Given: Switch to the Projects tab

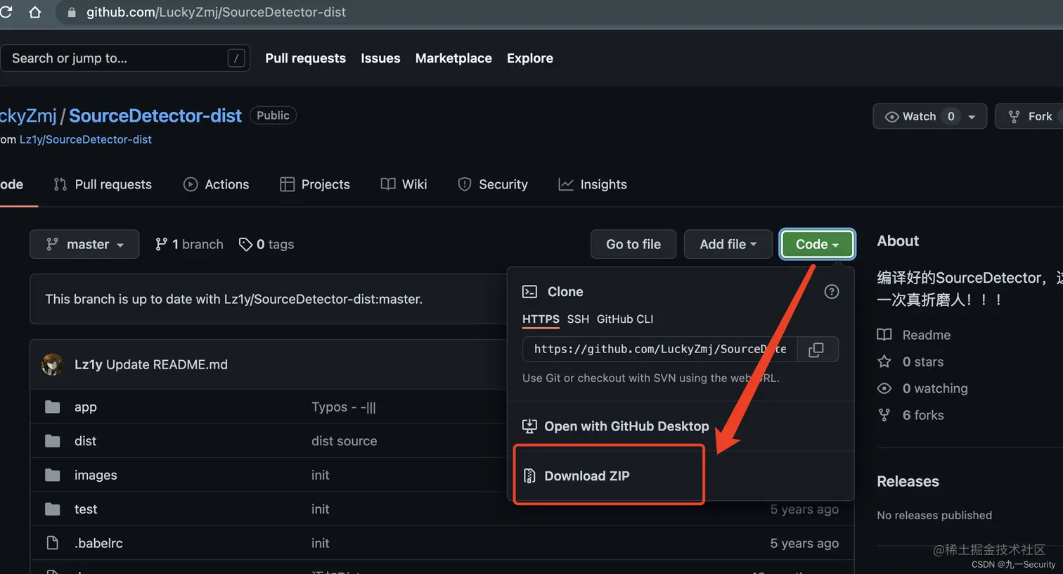Looking at the screenshot, I should point(314,184).
